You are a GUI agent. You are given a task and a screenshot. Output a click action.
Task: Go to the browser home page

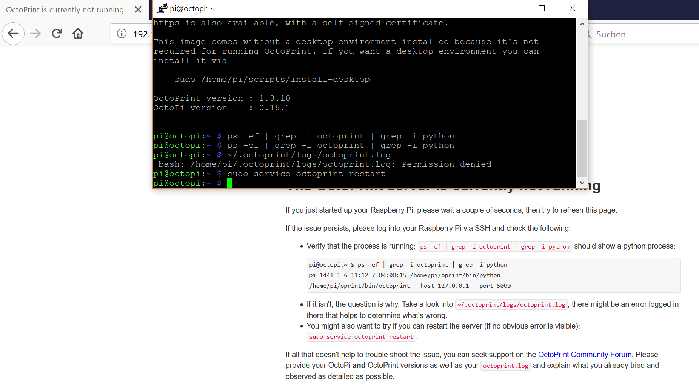point(78,34)
